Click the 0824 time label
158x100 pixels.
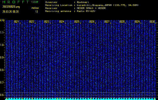click(62, 22)
